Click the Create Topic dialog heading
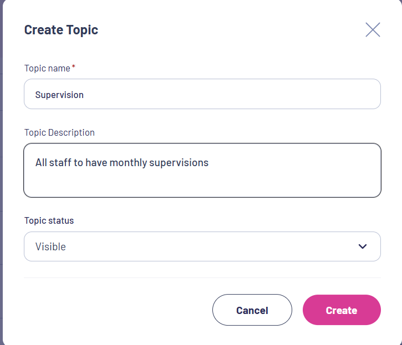The height and width of the screenshot is (345, 402). click(x=61, y=30)
